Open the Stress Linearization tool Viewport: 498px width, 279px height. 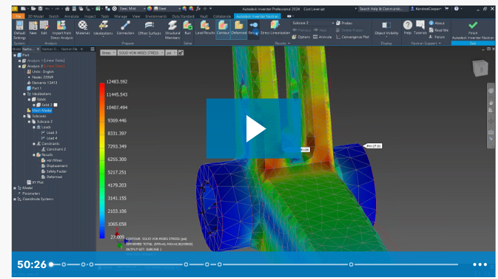click(x=275, y=28)
